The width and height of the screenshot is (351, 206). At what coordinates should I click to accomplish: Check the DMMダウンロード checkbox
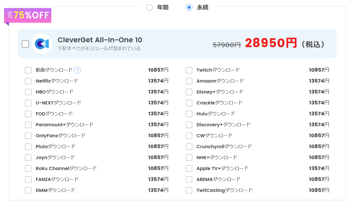pos(28,190)
